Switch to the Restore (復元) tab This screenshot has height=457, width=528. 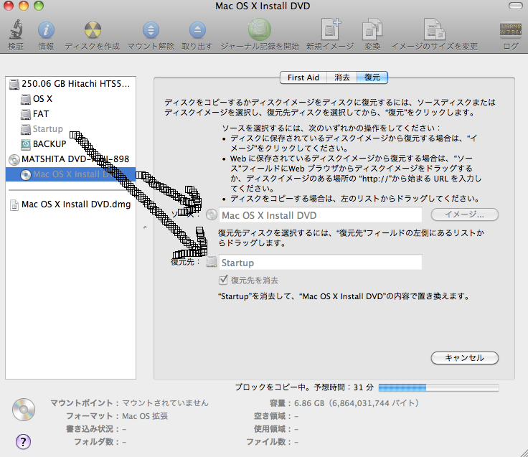pyautogui.click(x=372, y=77)
